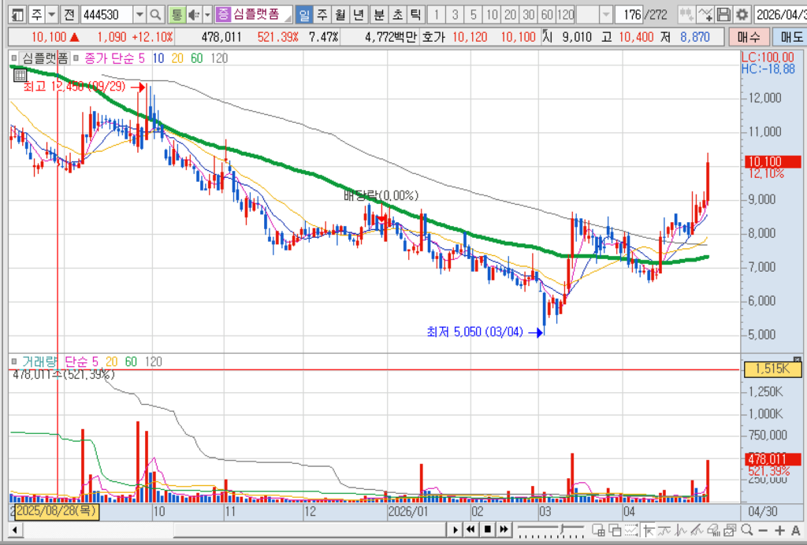
Task: Close the volume panel with its x button
Action: click(x=798, y=359)
